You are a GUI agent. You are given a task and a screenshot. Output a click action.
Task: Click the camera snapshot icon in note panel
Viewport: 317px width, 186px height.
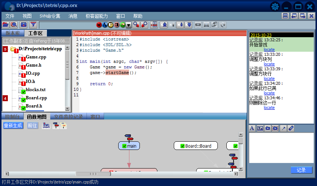point(268,128)
